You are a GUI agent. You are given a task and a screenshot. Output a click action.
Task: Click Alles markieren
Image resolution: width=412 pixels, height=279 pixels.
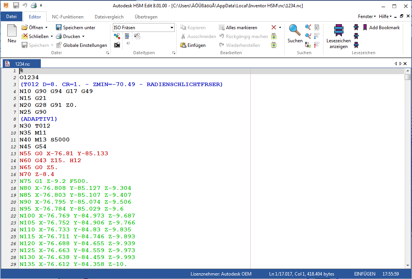click(x=238, y=28)
